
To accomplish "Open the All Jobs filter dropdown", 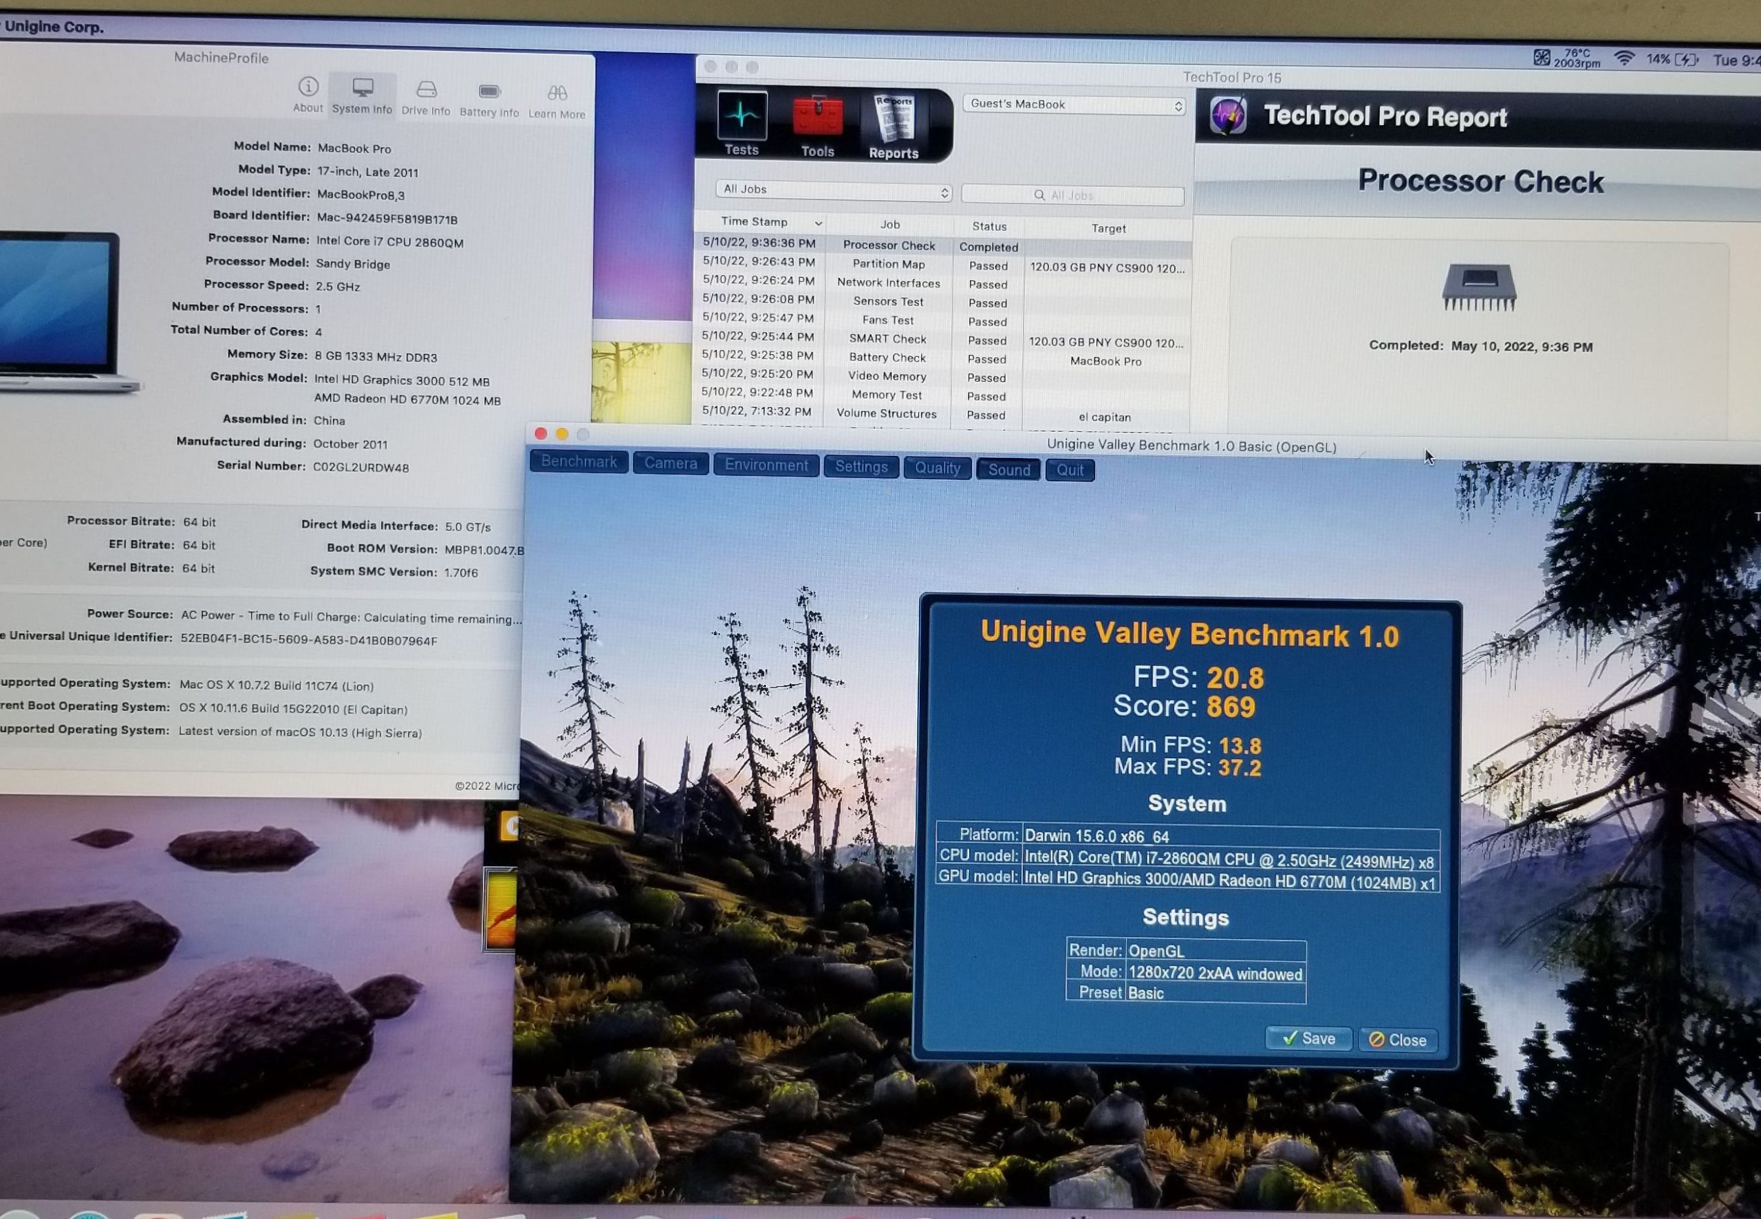I will (834, 190).
